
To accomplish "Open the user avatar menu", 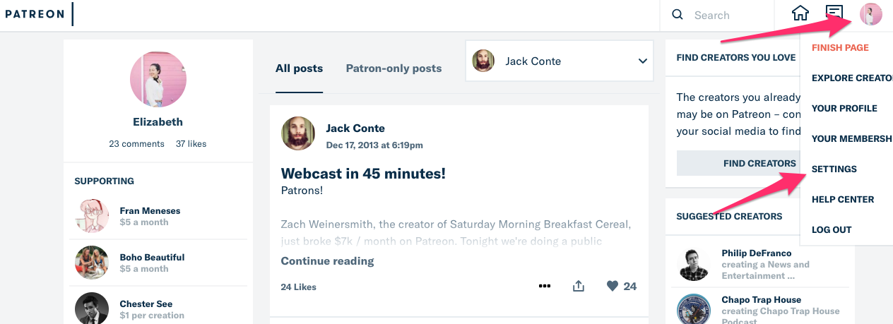I will tap(870, 14).
